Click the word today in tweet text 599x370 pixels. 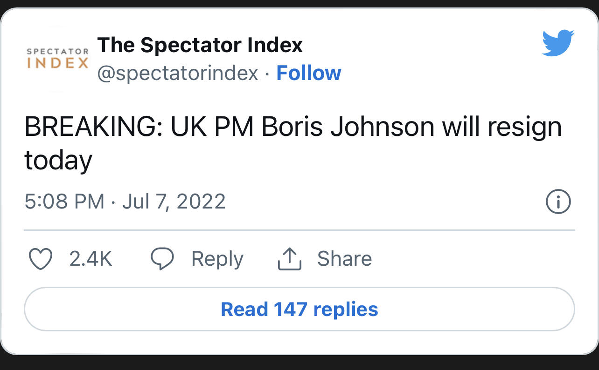[x=58, y=160]
